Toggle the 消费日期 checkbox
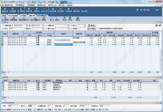The height and width of the screenshot is (112, 163). tap(3, 25)
